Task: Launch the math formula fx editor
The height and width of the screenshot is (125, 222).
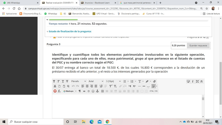Action: [59, 91]
